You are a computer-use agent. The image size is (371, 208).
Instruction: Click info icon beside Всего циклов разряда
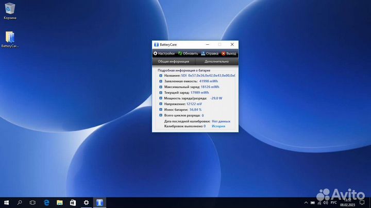click(161, 115)
